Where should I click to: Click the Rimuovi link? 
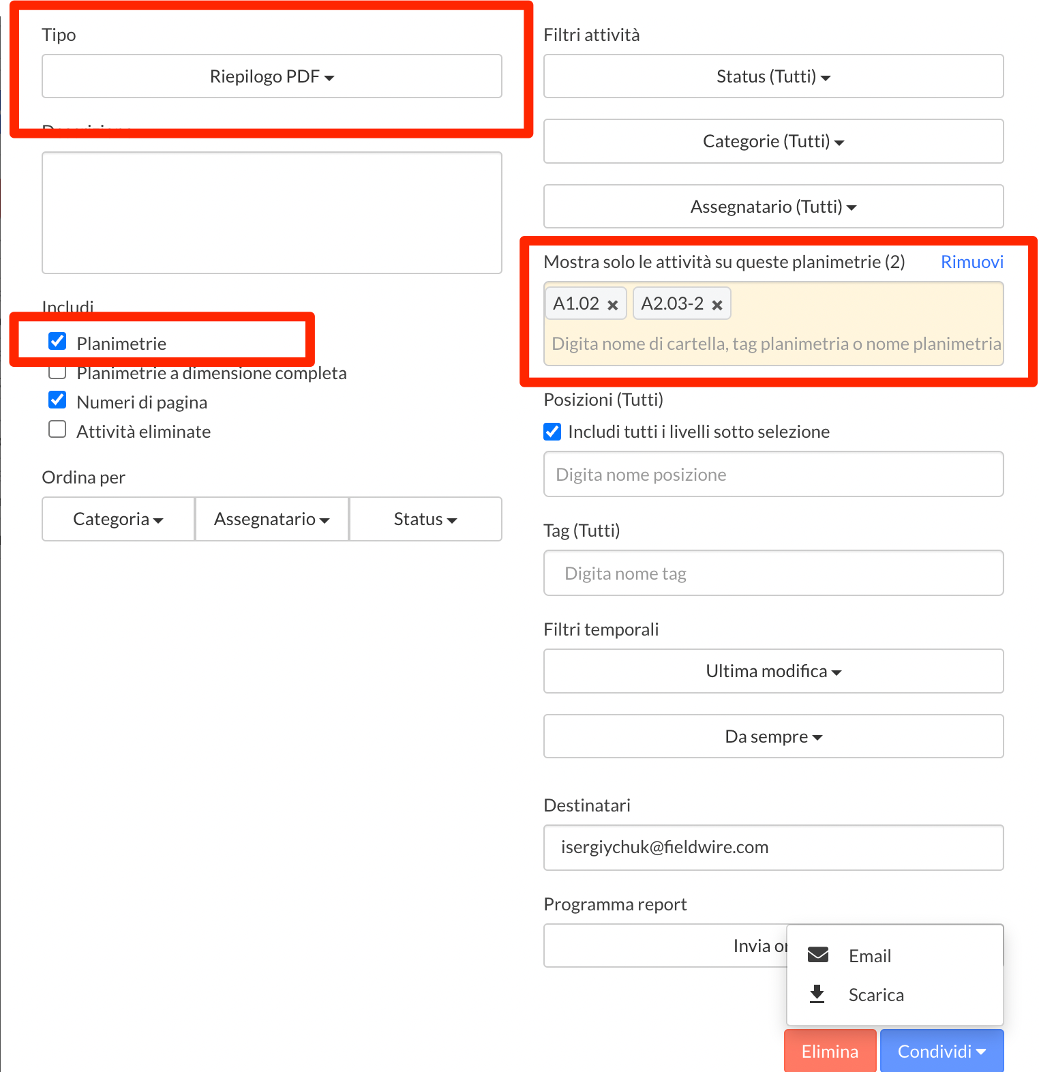click(972, 262)
